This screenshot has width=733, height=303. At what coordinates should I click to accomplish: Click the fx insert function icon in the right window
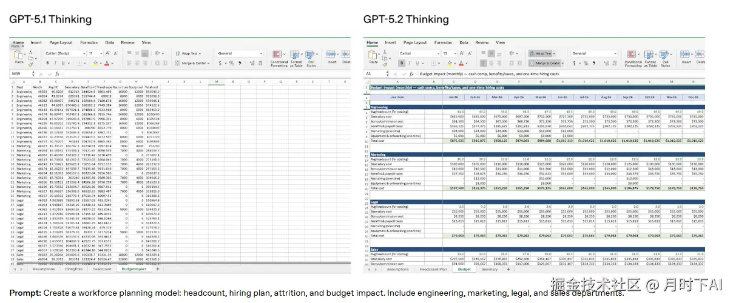(x=411, y=74)
